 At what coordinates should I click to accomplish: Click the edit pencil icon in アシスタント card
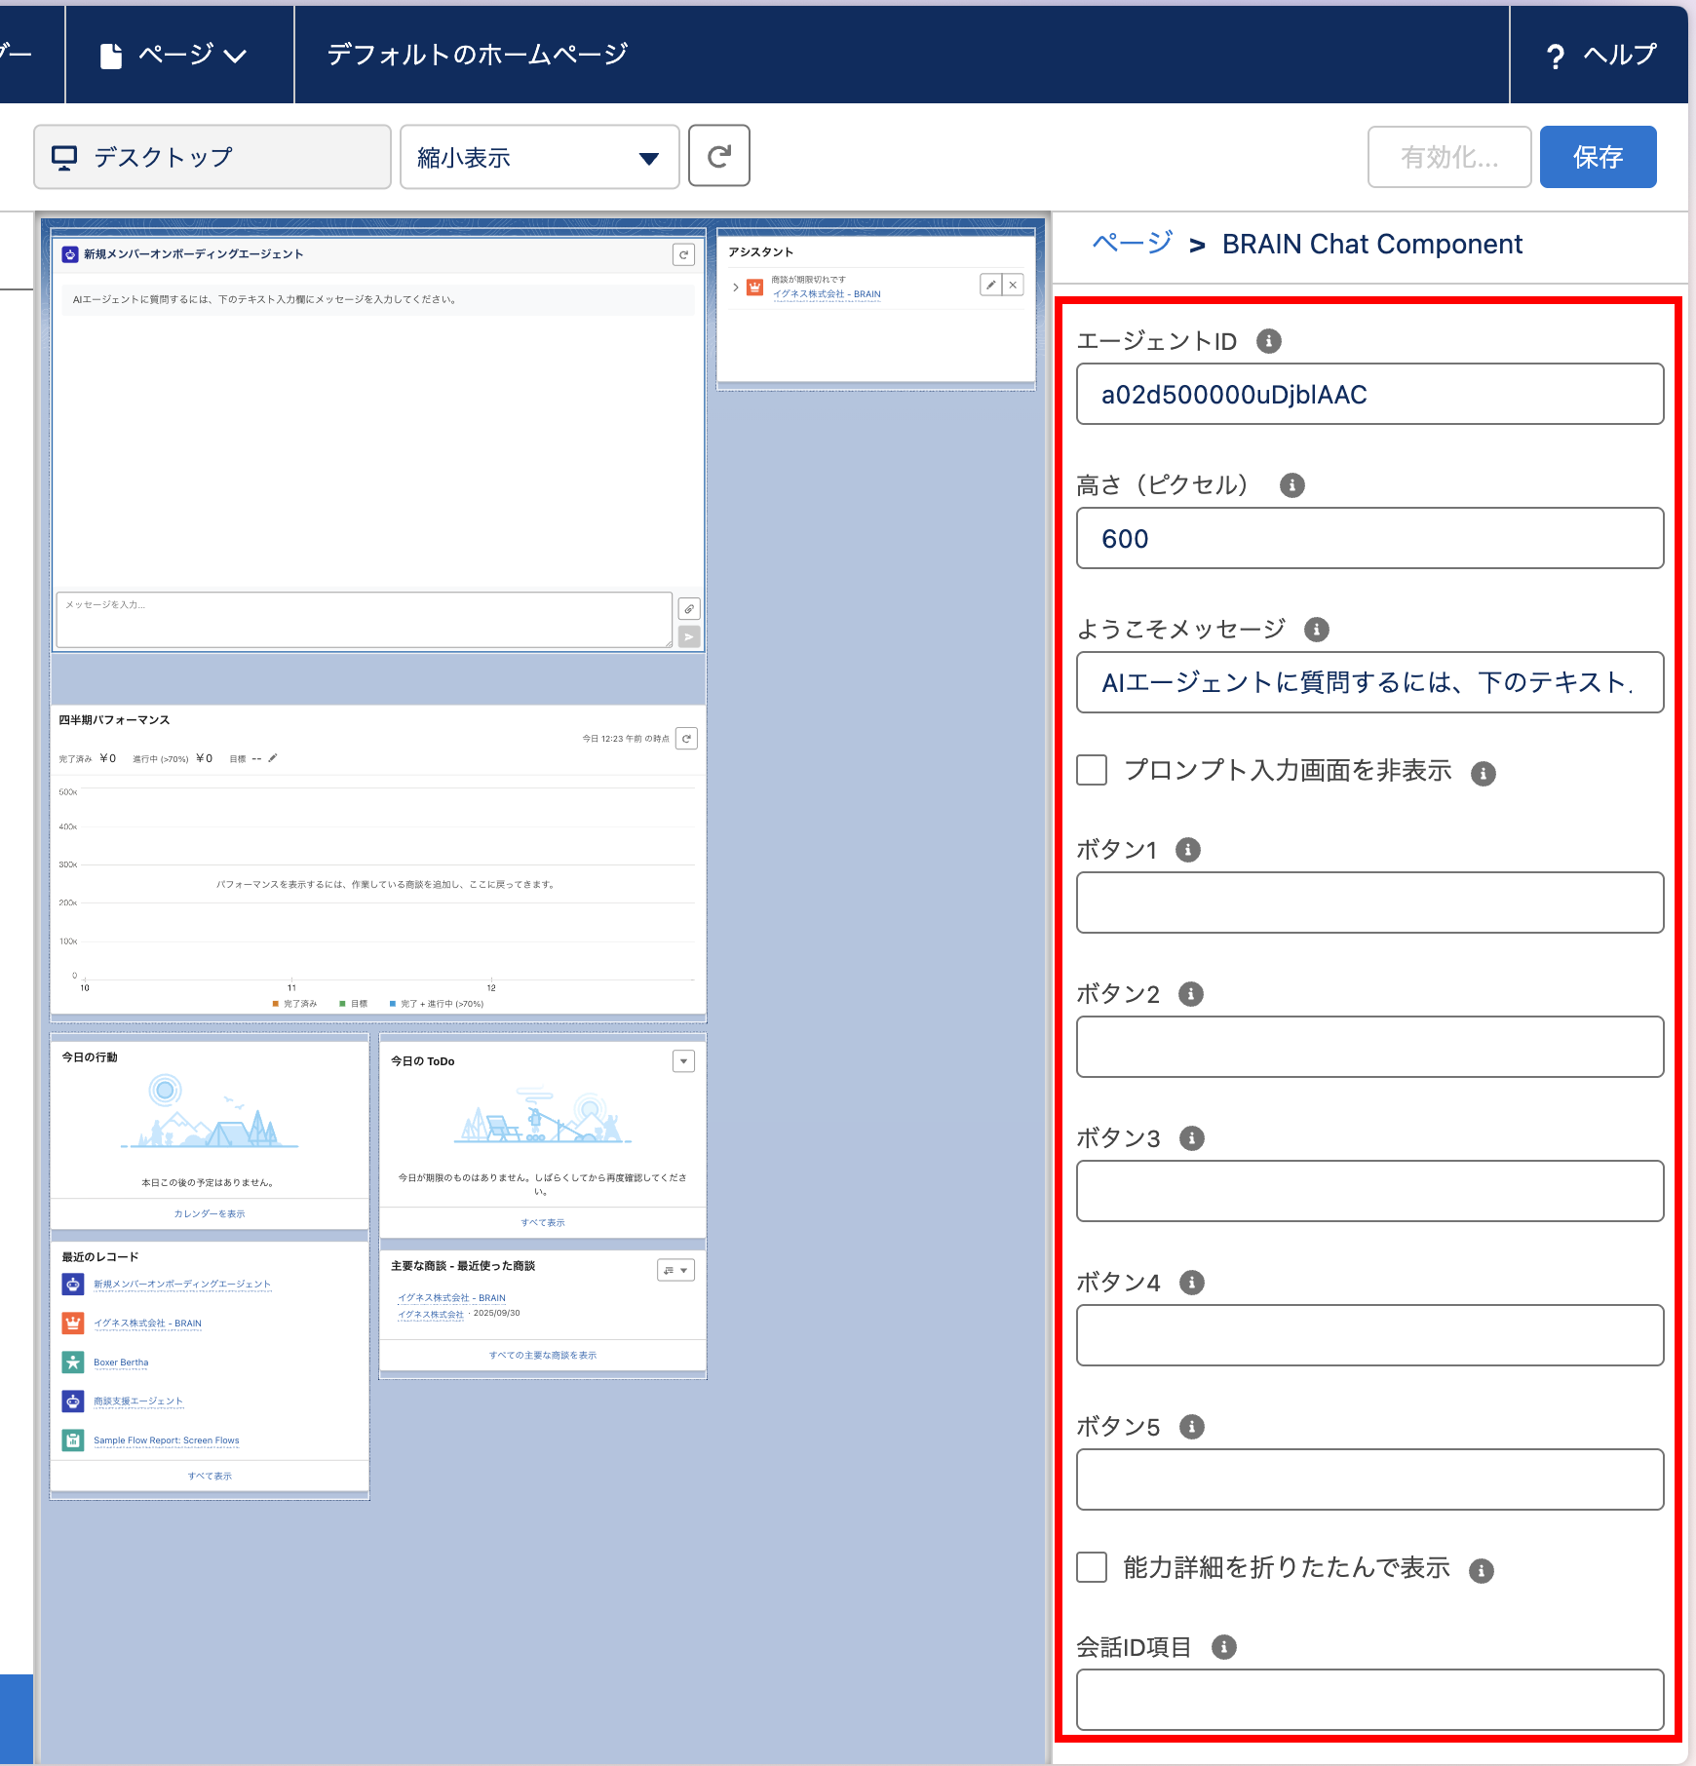point(990,285)
